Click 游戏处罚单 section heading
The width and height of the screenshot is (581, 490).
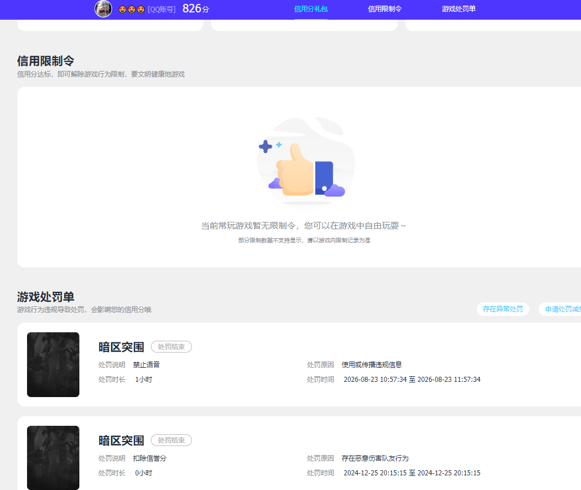pos(46,297)
